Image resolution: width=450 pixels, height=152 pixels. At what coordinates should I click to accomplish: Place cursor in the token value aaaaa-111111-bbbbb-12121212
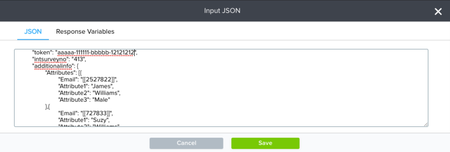tap(96, 52)
